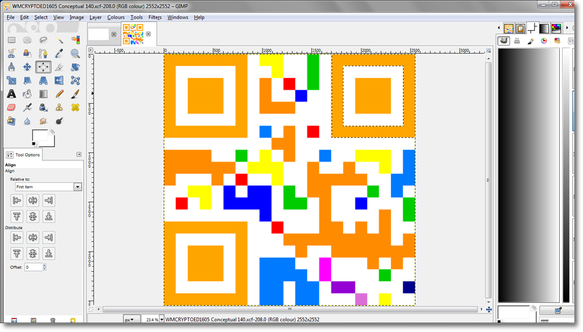Open the Select menu
The height and width of the screenshot is (332, 583).
coord(41,17)
